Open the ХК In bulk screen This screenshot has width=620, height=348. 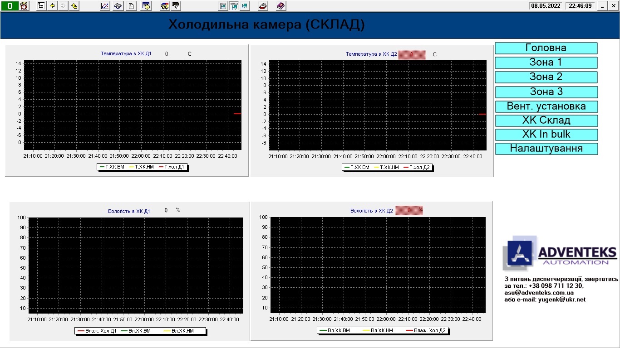point(546,135)
